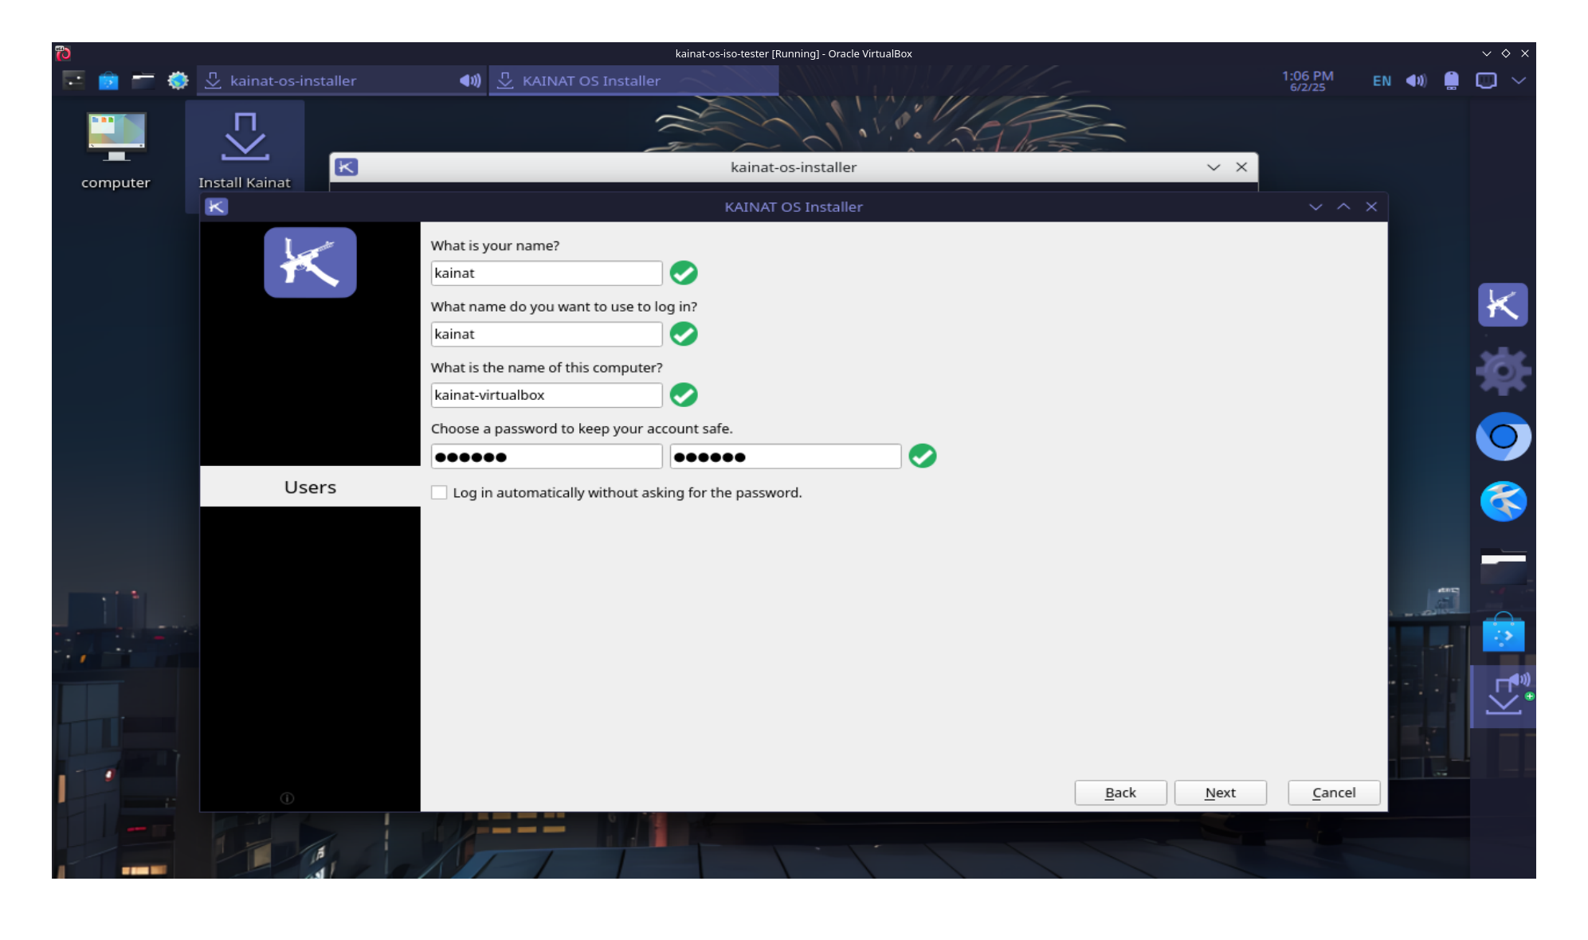The height and width of the screenshot is (940, 1588).
Task: Open the settings gear icon in the top panel
Action: [178, 80]
